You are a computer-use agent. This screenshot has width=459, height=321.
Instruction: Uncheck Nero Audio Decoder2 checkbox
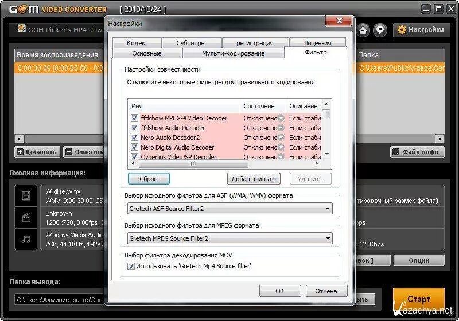(x=134, y=138)
